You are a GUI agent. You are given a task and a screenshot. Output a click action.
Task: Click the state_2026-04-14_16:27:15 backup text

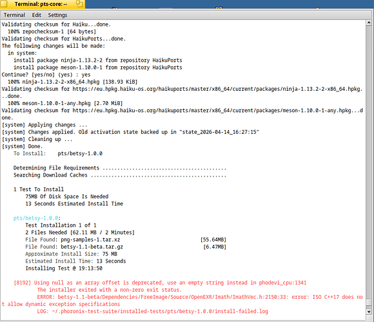tap(219, 132)
